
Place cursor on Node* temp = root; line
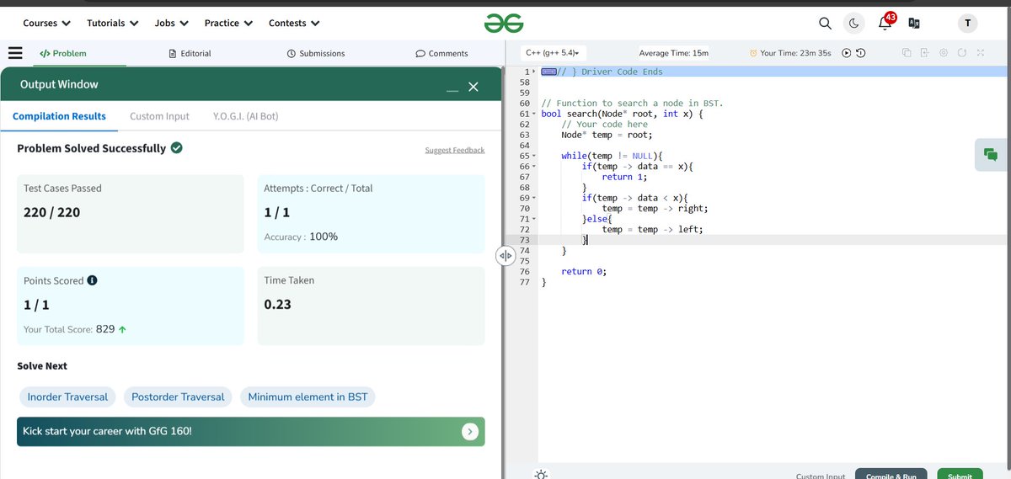607,135
